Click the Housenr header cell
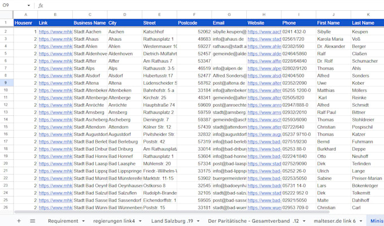Screen dimensions: 384x226 [x=25, y=23]
